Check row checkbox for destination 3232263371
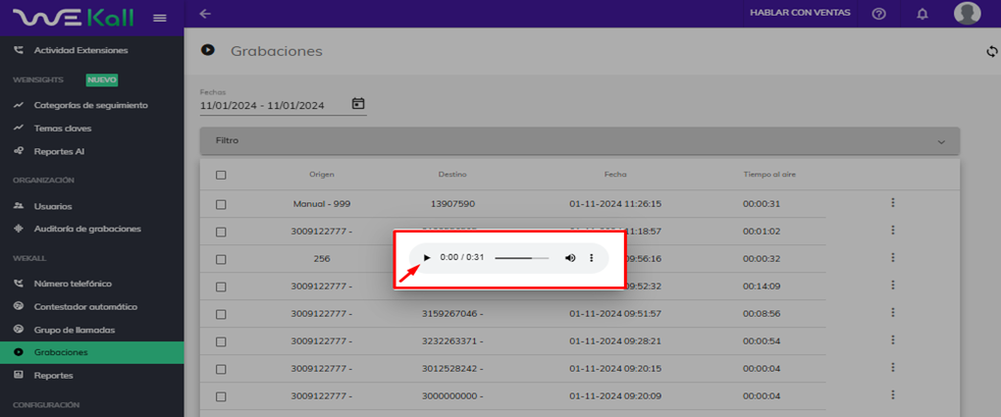 click(221, 341)
